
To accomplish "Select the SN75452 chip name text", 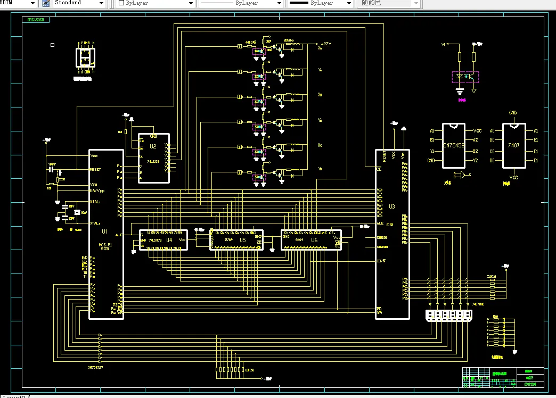I will click(454, 145).
